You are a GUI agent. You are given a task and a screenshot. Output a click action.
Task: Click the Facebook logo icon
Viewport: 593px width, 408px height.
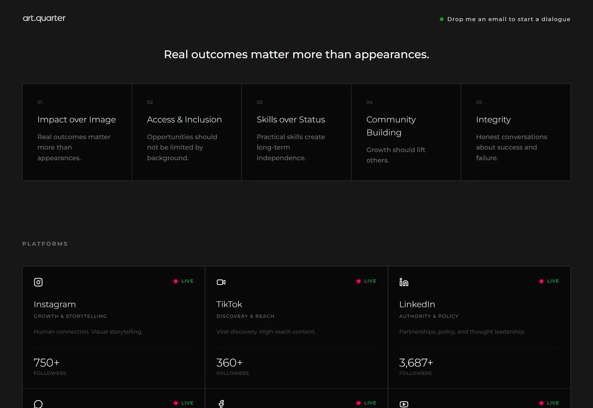pos(221,404)
